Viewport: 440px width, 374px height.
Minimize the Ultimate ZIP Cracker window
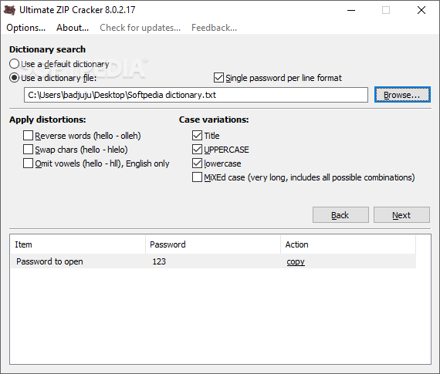coord(351,10)
